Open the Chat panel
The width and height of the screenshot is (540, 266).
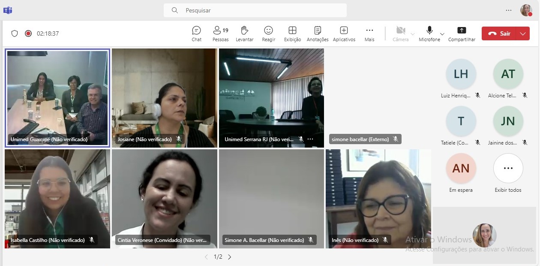(196, 33)
